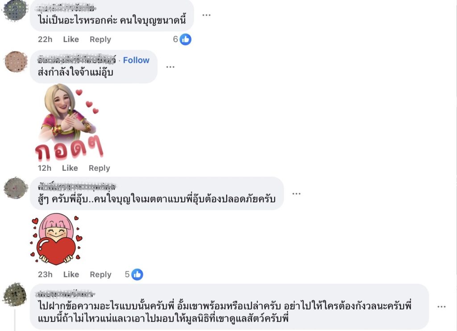
Task: Reply to the 12h sticker comment
Action: pos(100,168)
